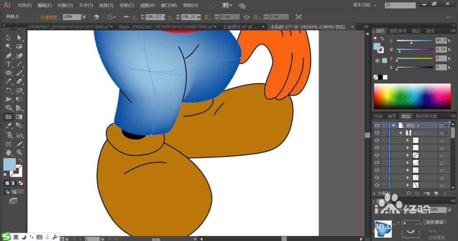Open the 窗口(W) menu
458x241 pixels.
point(169,5)
